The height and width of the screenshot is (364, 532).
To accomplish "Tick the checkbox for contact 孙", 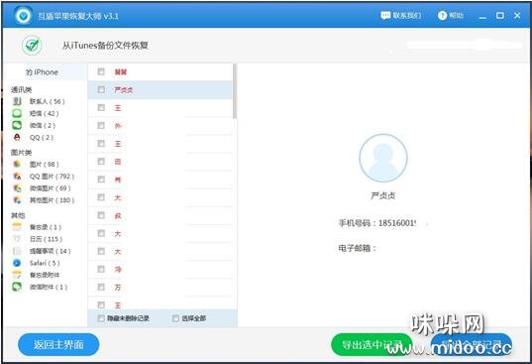I will [x=101, y=126].
